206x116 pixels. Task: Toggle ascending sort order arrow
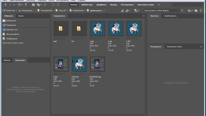[182, 11]
